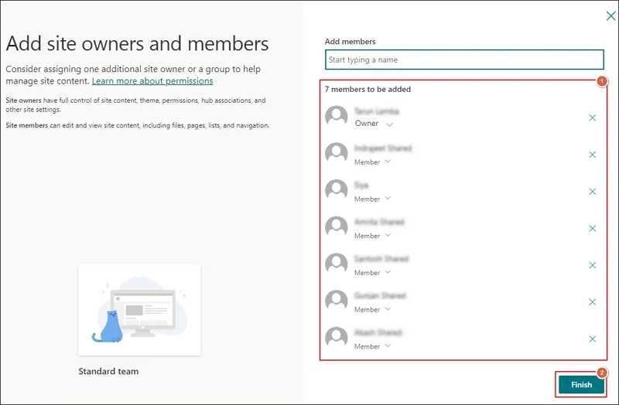The height and width of the screenshot is (405, 619).
Task: Open Member role dropdown for third person, Siya
Action: point(372,199)
